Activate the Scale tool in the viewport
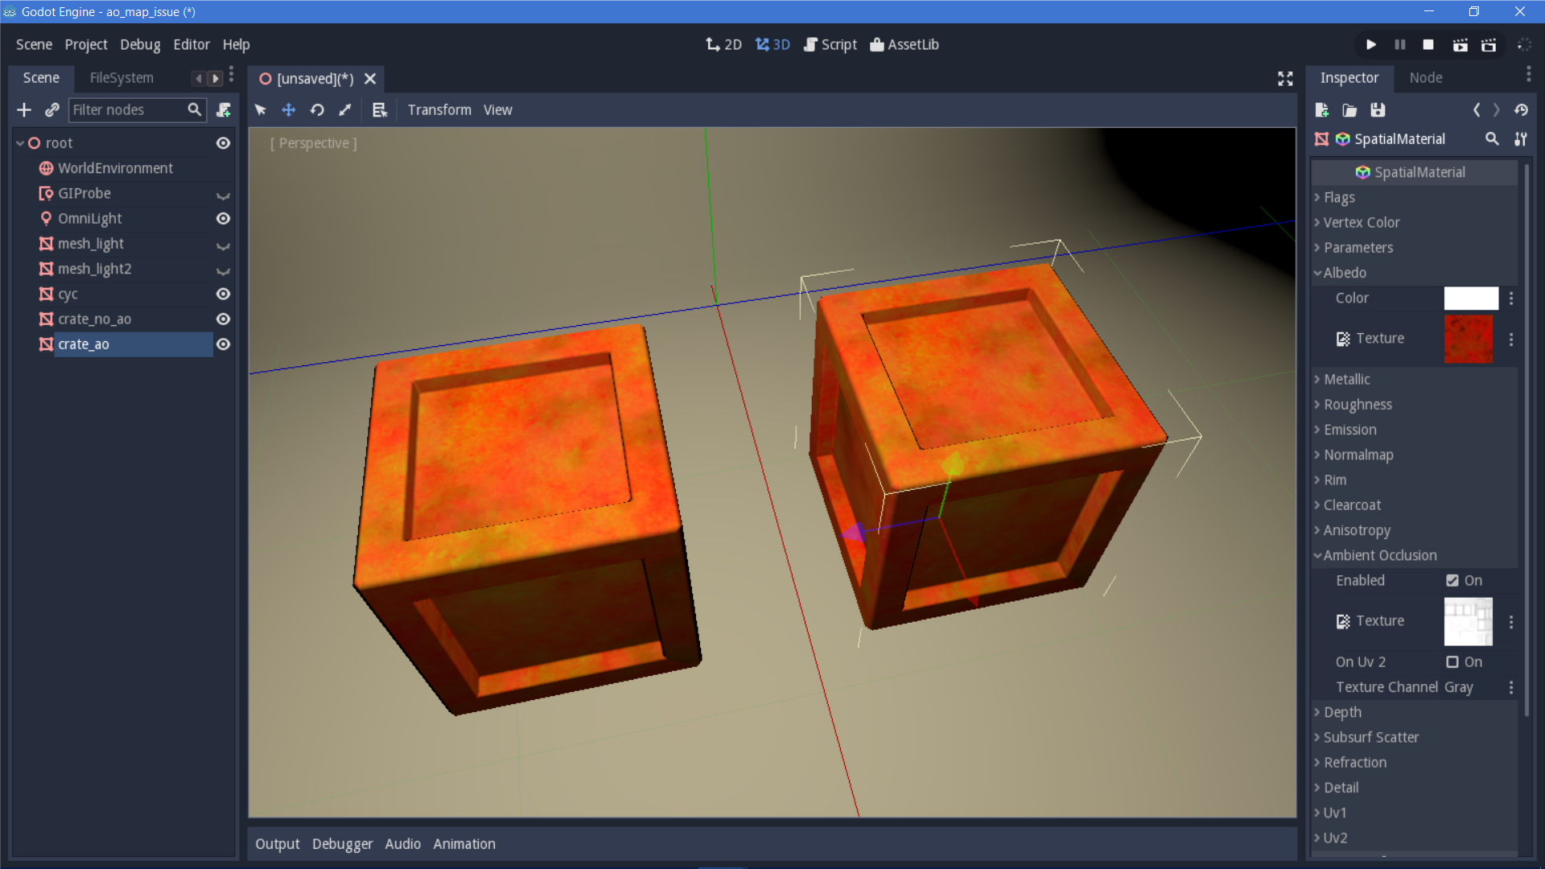The image size is (1545, 869). click(344, 109)
